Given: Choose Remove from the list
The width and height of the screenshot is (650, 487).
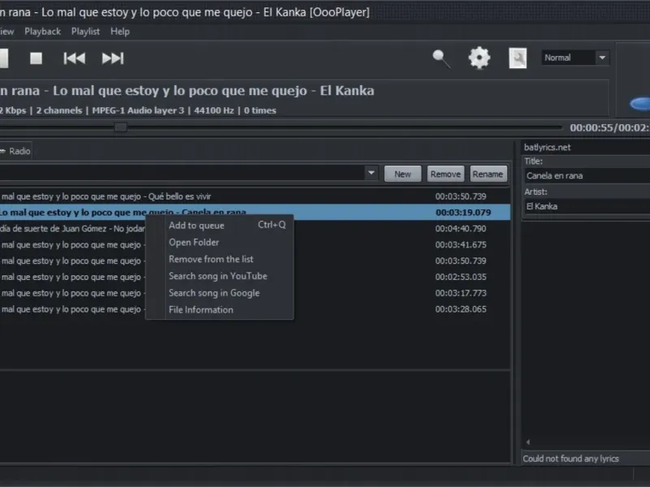Looking at the screenshot, I should (219, 259).
